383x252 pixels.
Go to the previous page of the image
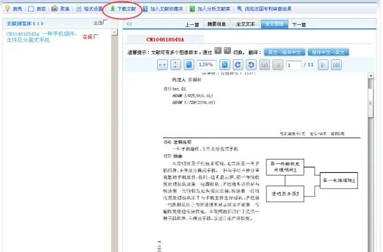click(278, 65)
